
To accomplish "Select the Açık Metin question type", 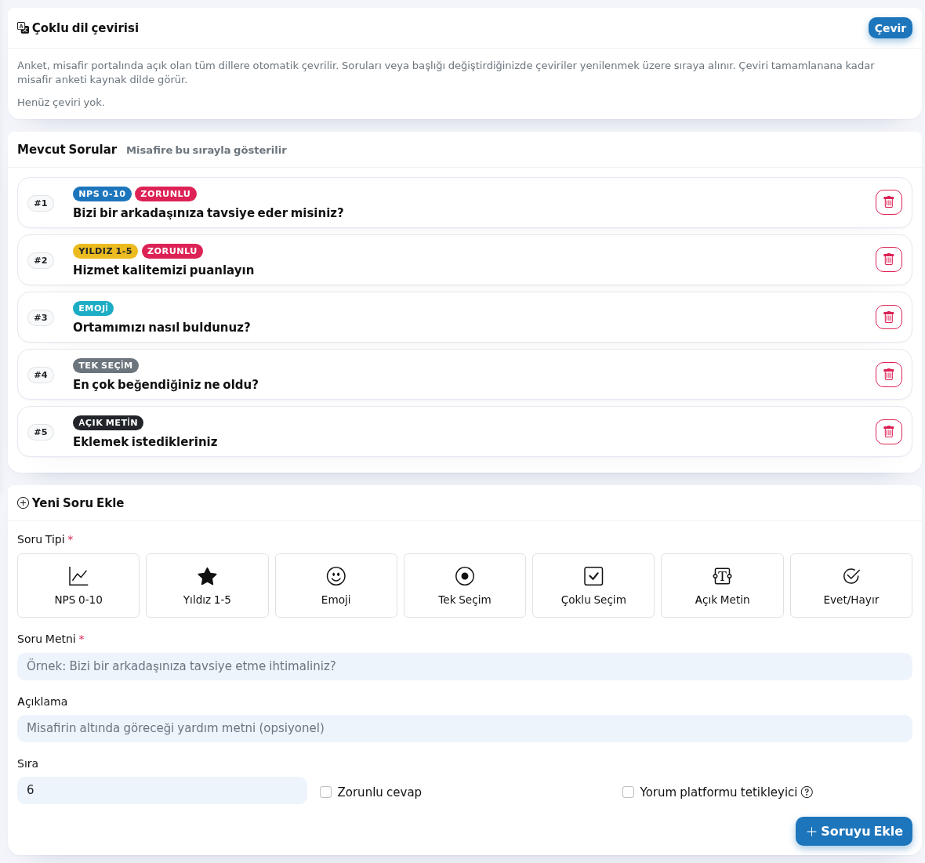I will tap(722, 586).
